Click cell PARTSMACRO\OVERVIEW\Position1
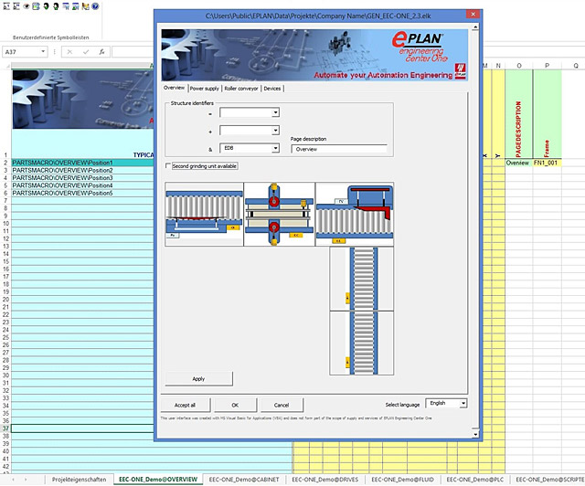The height and width of the screenshot is (486, 585). tap(82, 163)
